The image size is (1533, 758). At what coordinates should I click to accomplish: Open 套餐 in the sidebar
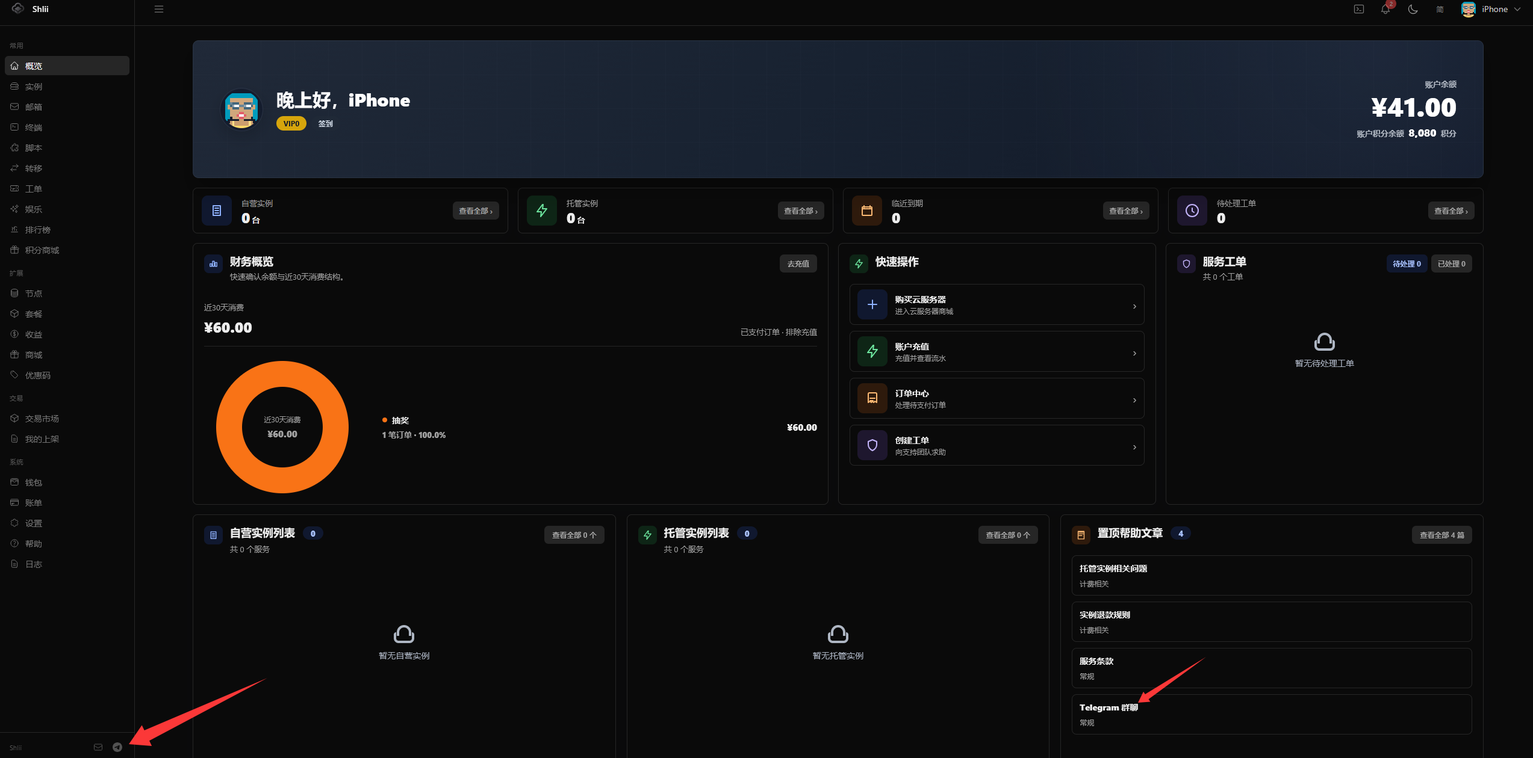[x=67, y=313]
